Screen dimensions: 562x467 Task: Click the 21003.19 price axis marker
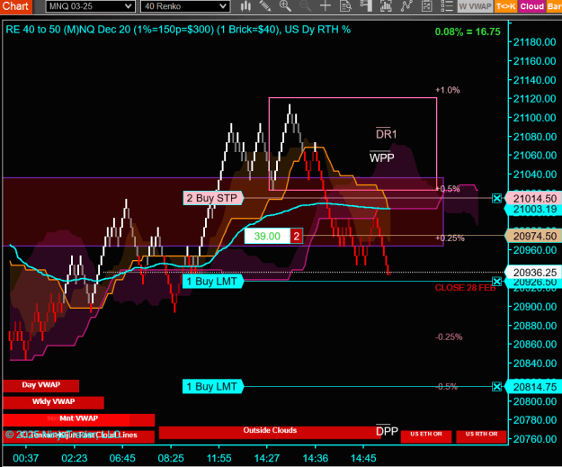click(533, 210)
